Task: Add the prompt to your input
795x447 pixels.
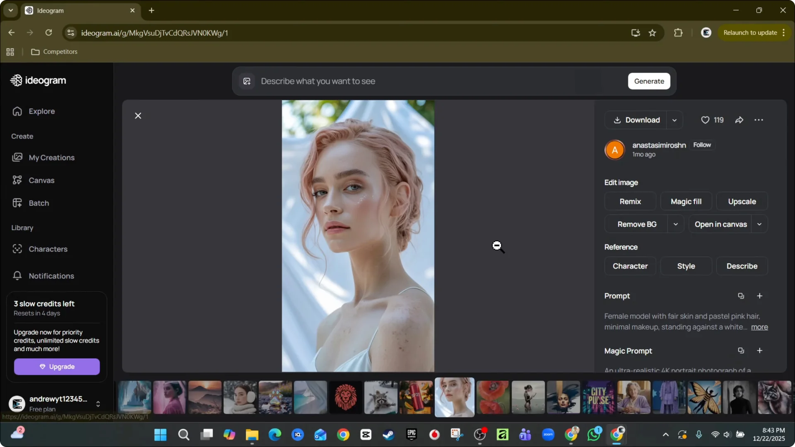Action: tap(760, 296)
